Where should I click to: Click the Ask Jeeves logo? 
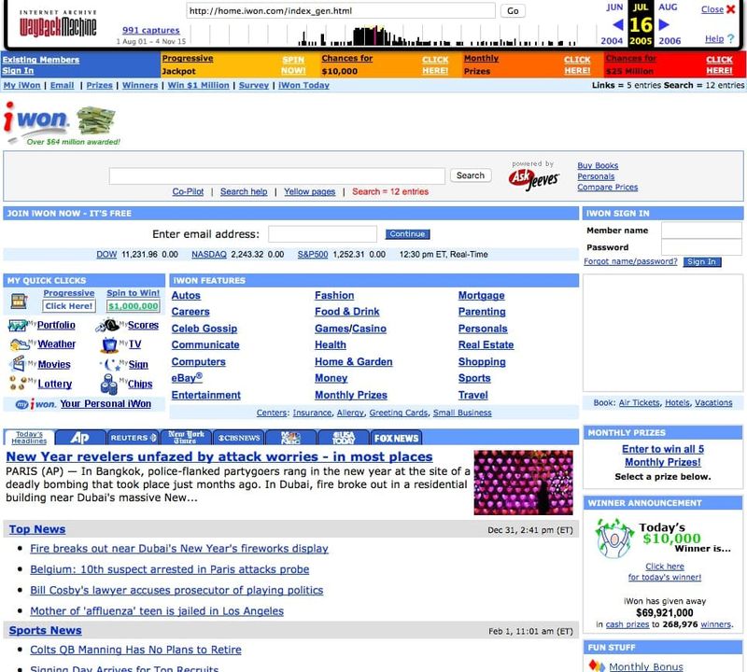(533, 178)
